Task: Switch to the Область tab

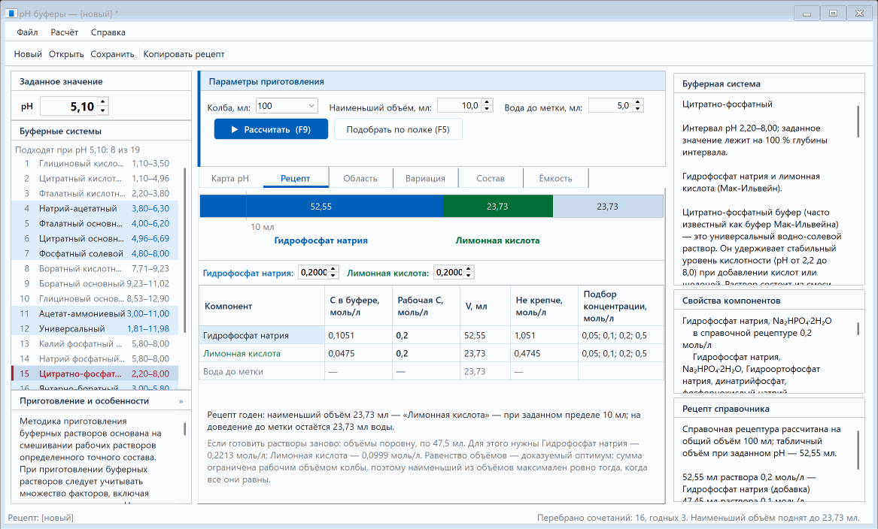Action: 360,178
